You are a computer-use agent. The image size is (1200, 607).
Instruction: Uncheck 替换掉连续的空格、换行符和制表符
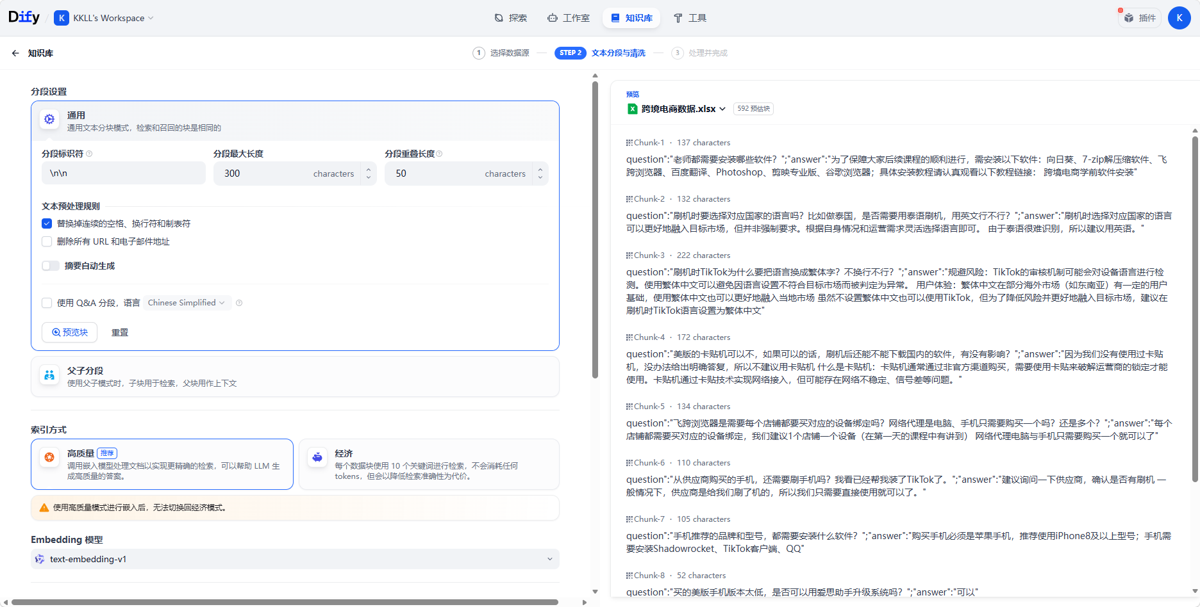click(x=47, y=223)
